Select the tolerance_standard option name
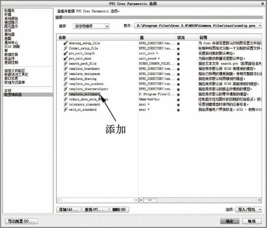The height and width of the screenshot is (228, 267). point(84,105)
